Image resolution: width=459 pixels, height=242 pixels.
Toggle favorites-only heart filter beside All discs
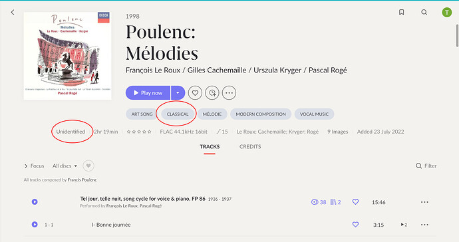(88, 166)
